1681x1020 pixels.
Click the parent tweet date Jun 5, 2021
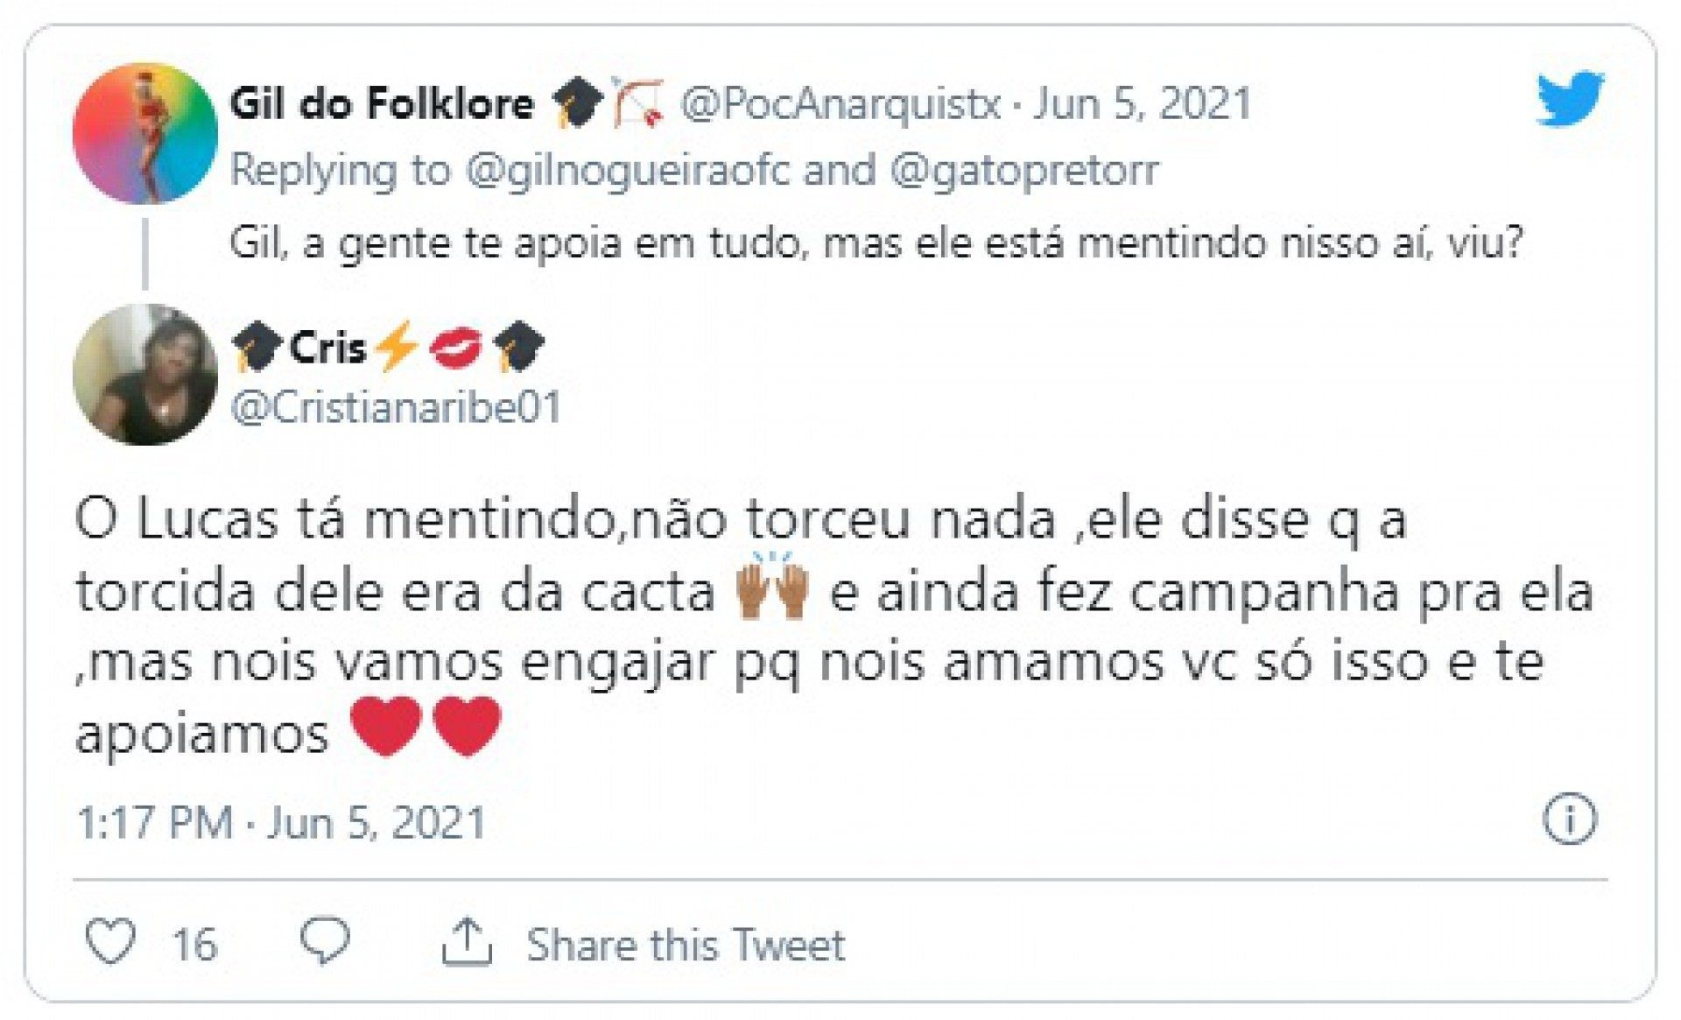click(1143, 104)
